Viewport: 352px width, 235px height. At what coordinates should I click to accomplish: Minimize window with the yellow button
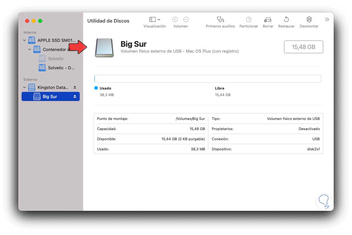[x=34, y=21]
